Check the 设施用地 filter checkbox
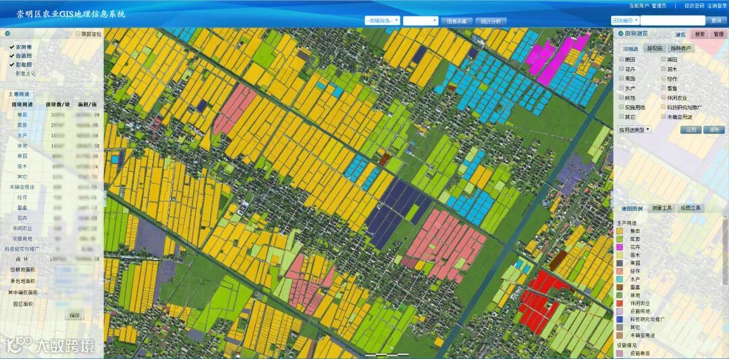Viewport: 729px width, 359px height. pyautogui.click(x=622, y=107)
